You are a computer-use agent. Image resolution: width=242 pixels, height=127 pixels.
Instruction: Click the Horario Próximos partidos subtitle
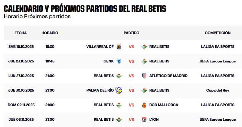(37, 16)
